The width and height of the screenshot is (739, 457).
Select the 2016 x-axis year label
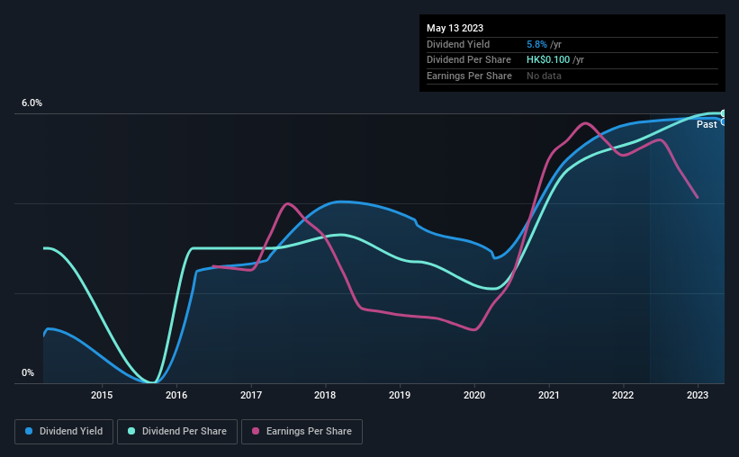[x=176, y=395]
